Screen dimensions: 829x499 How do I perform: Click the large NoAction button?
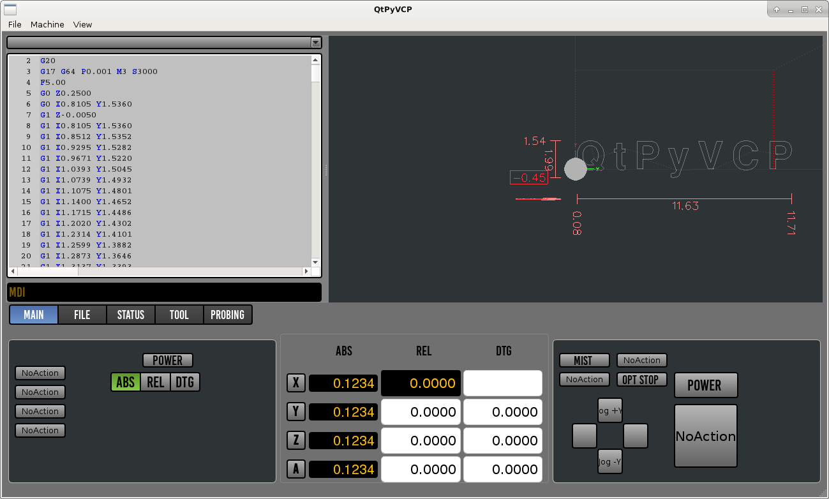(706, 436)
